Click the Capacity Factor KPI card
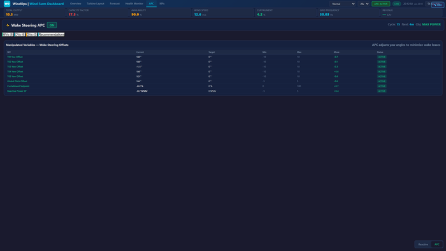This screenshot has width=446, height=251. pyautogui.click(x=97, y=13)
